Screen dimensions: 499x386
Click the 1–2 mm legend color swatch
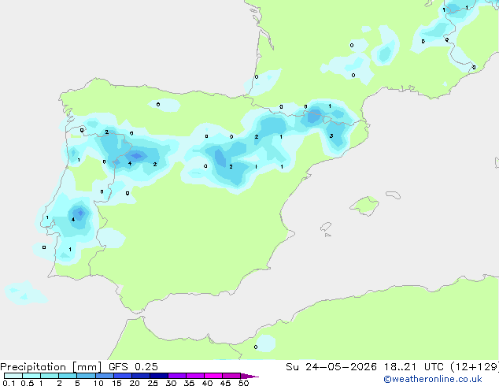[x=50, y=376]
